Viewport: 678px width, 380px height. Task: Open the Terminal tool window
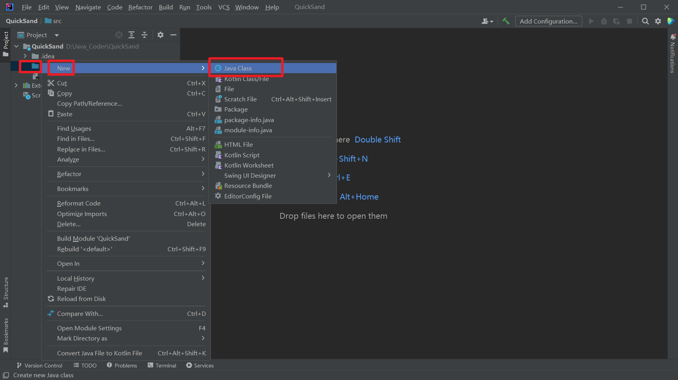pos(162,365)
